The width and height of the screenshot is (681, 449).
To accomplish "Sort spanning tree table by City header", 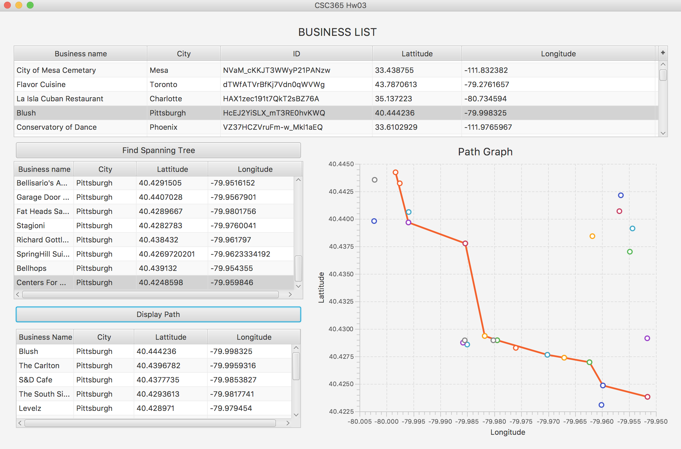I will tap(105, 169).
